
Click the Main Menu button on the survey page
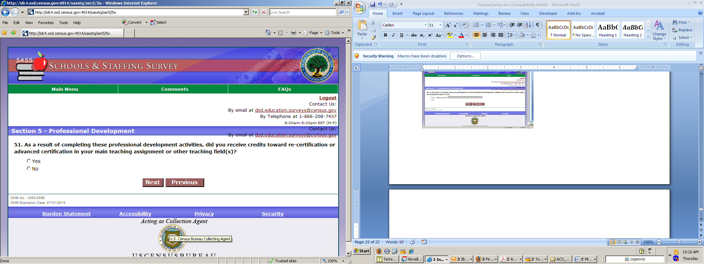(65, 89)
